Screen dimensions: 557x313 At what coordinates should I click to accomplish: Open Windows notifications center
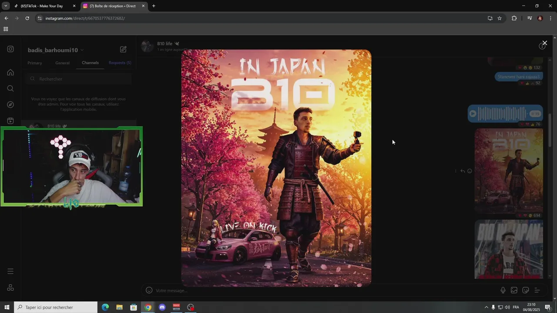pos(548,307)
